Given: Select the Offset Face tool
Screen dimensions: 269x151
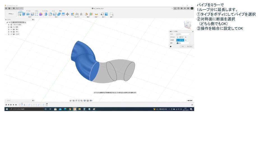Looking at the screenshot, I should click(63, 14).
